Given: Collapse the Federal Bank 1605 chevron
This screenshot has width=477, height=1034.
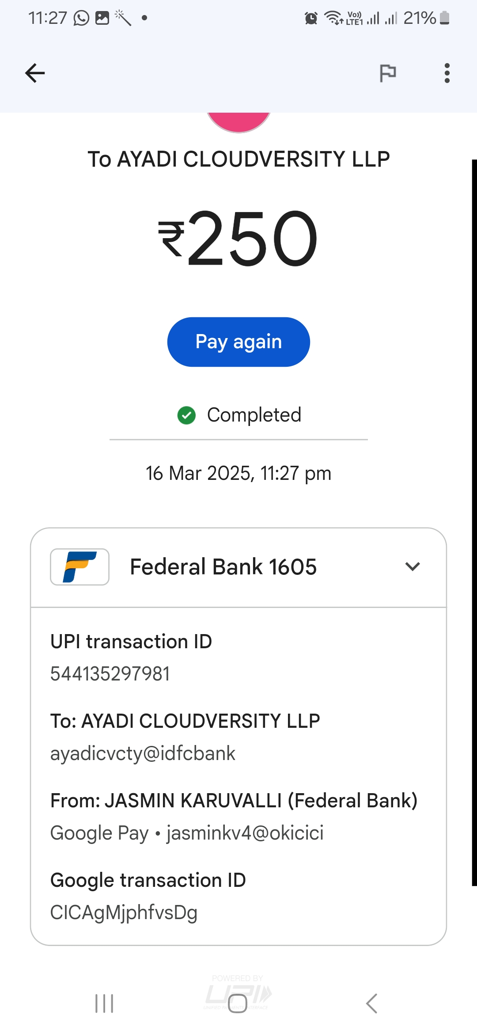Looking at the screenshot, I should [x=413, y=567].
